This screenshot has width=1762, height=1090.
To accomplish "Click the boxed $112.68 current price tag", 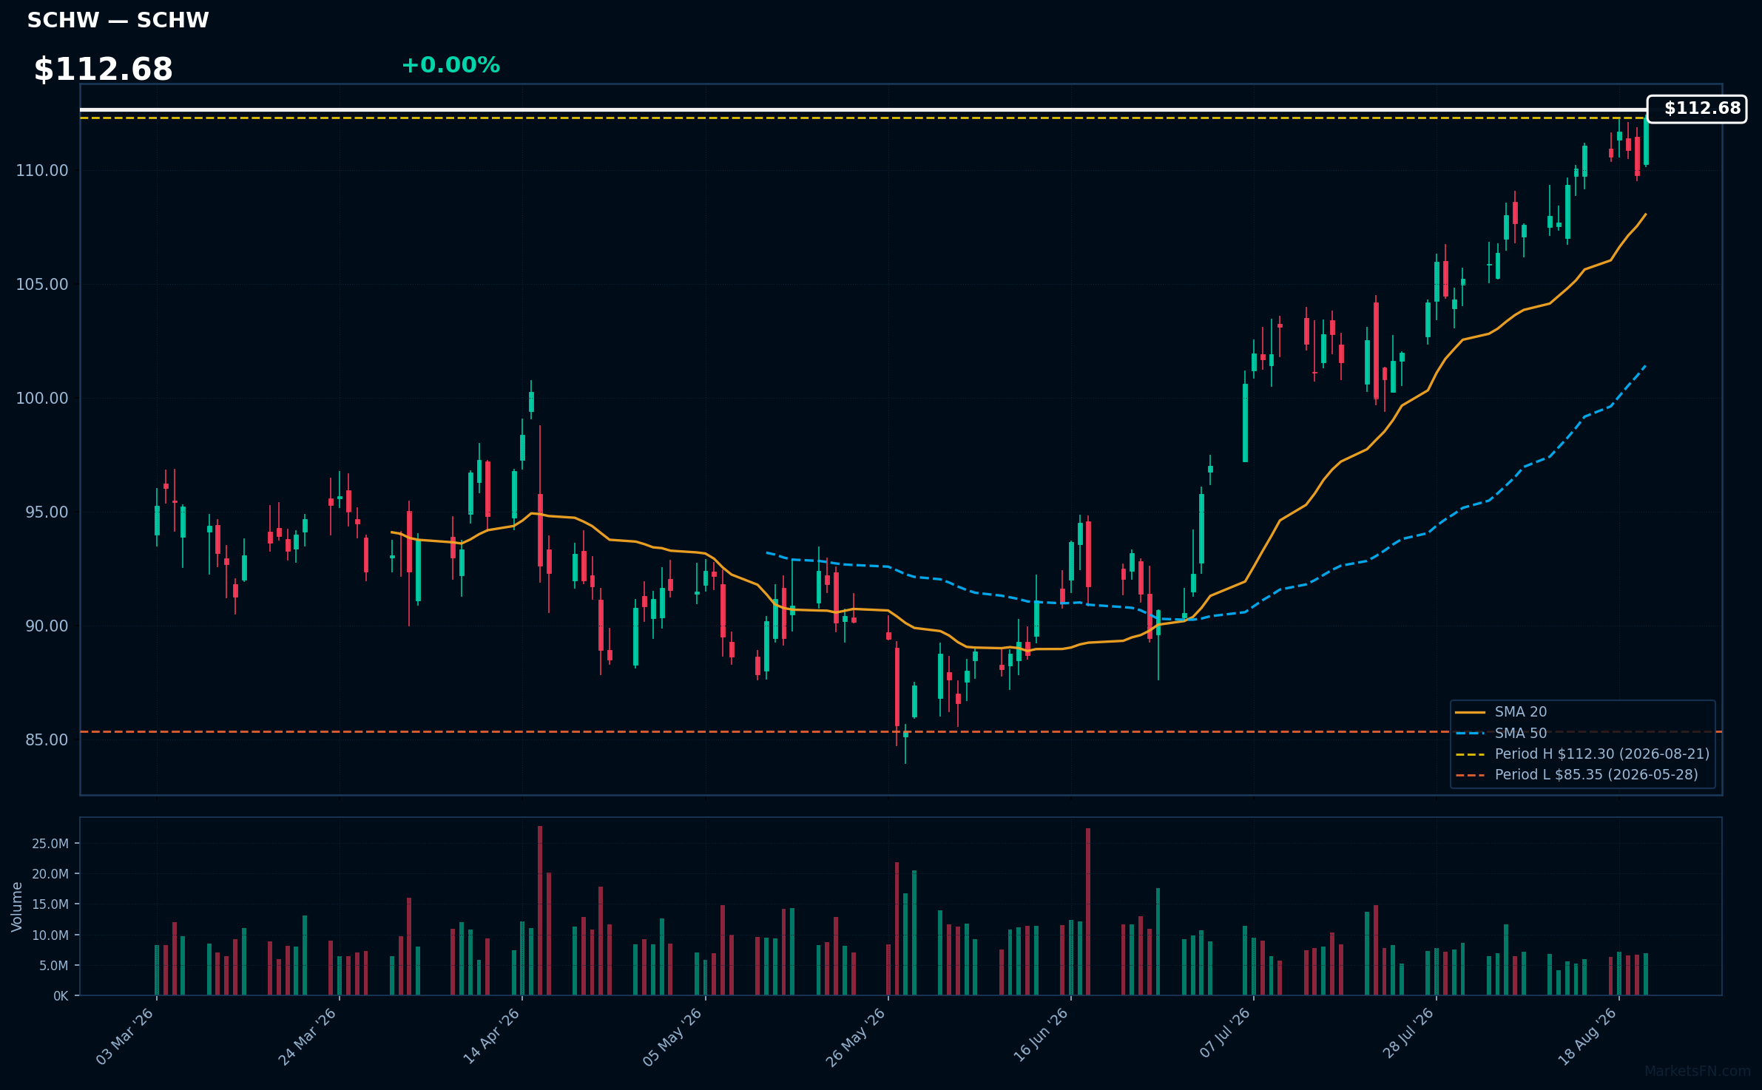I will tap(1696, 109).
